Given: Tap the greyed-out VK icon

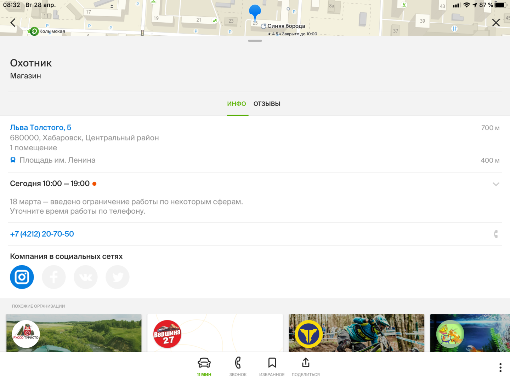Looking at the screenshot, I should tap(86, 277).
